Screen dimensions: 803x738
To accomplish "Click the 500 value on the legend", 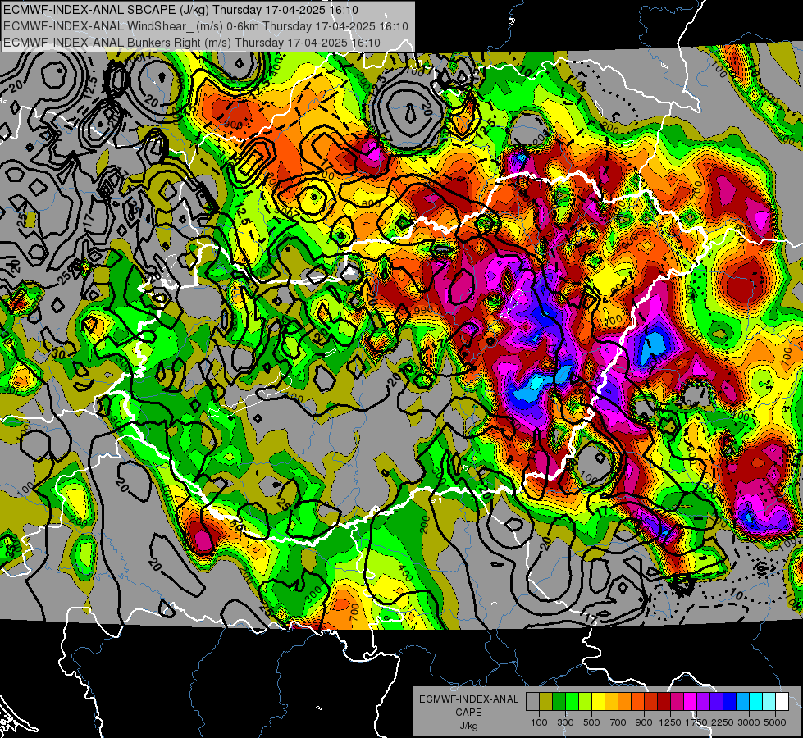I will click(591, 722).
